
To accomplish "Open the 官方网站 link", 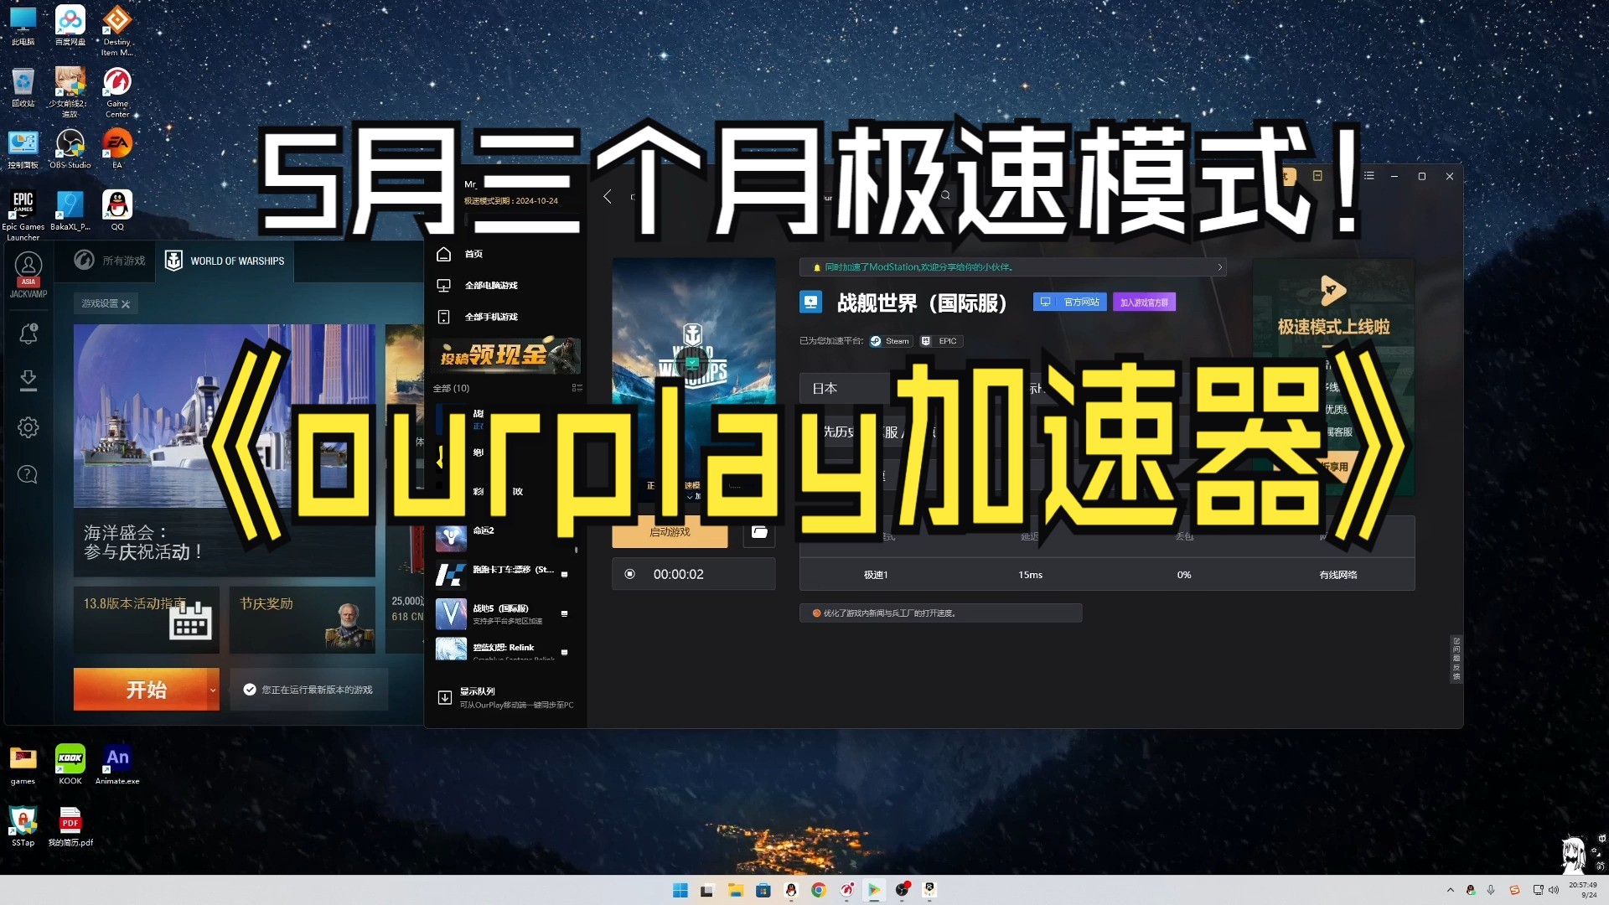I will [1070, 302].
